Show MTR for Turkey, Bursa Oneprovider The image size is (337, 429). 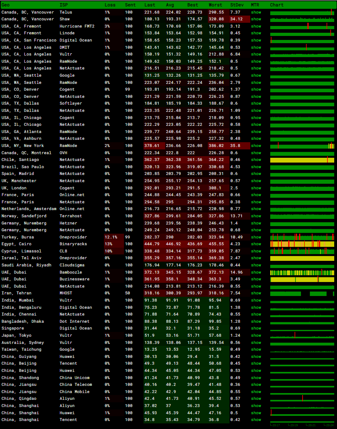256,237
